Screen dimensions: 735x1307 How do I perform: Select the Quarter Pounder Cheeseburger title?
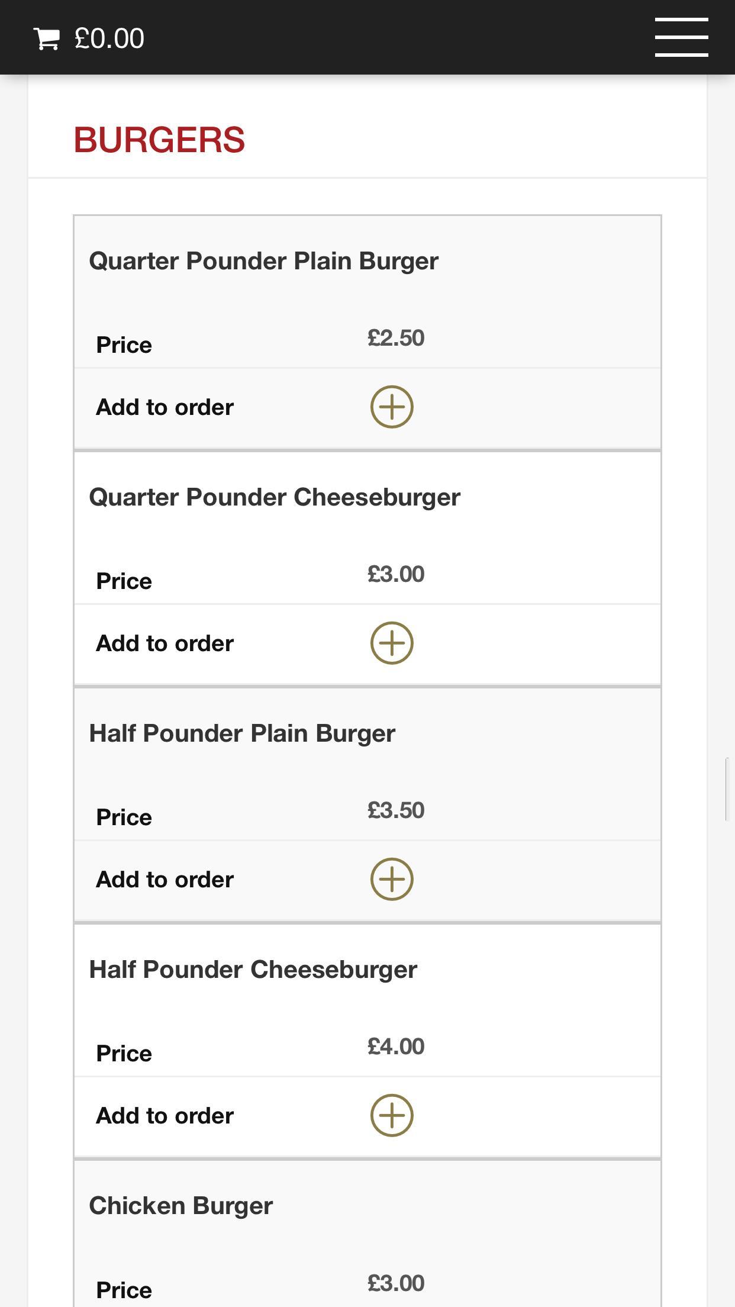[x=275, y=497]
